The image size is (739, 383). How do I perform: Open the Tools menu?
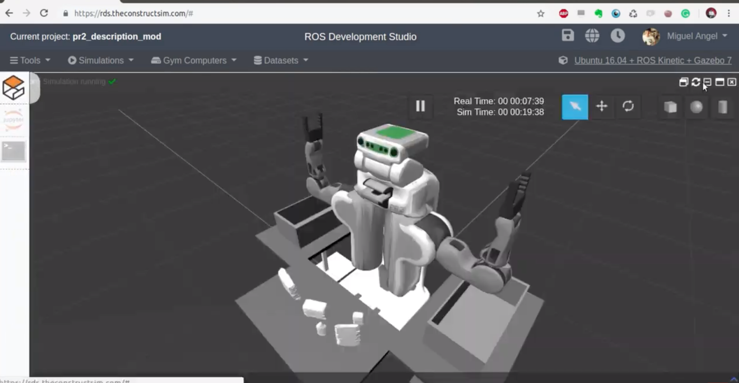(30, 60)
